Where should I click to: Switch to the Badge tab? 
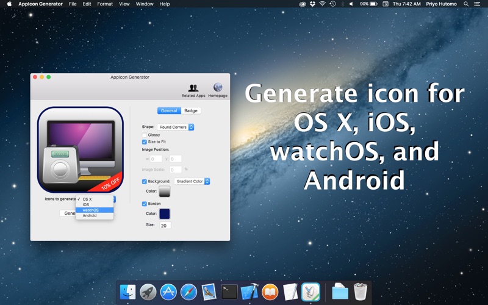(191, 110)
